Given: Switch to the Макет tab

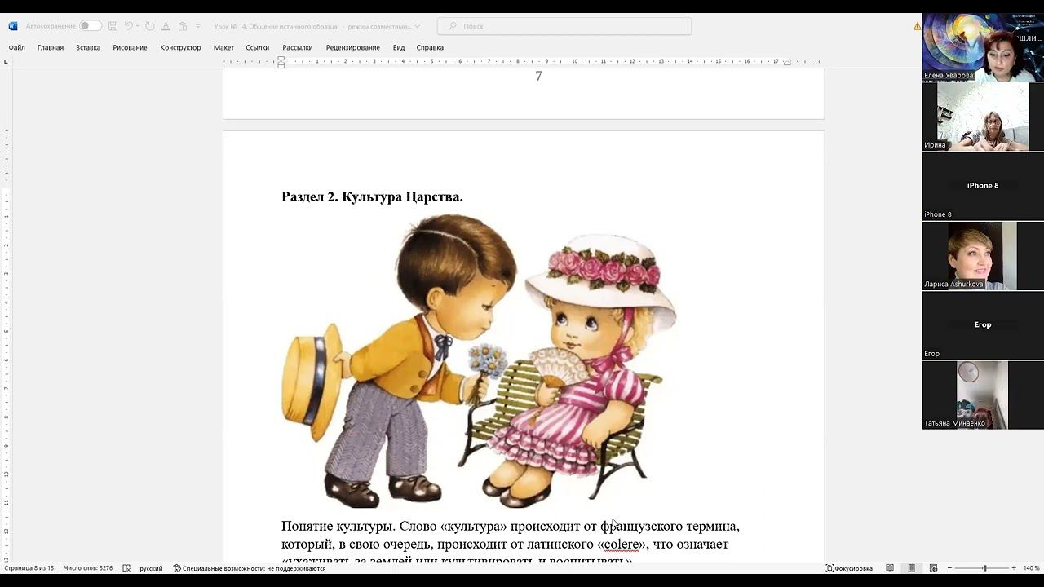Looking at the screenshot, I should [223, 47].
